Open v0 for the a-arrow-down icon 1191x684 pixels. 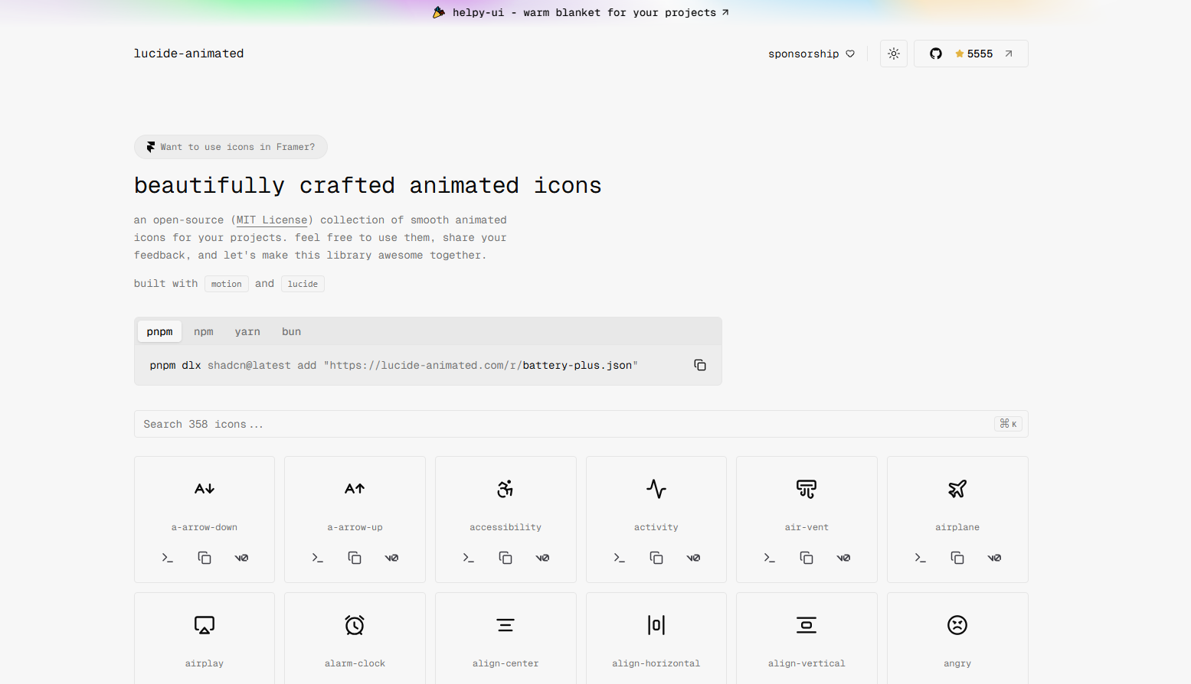click(x=241, y=558)
